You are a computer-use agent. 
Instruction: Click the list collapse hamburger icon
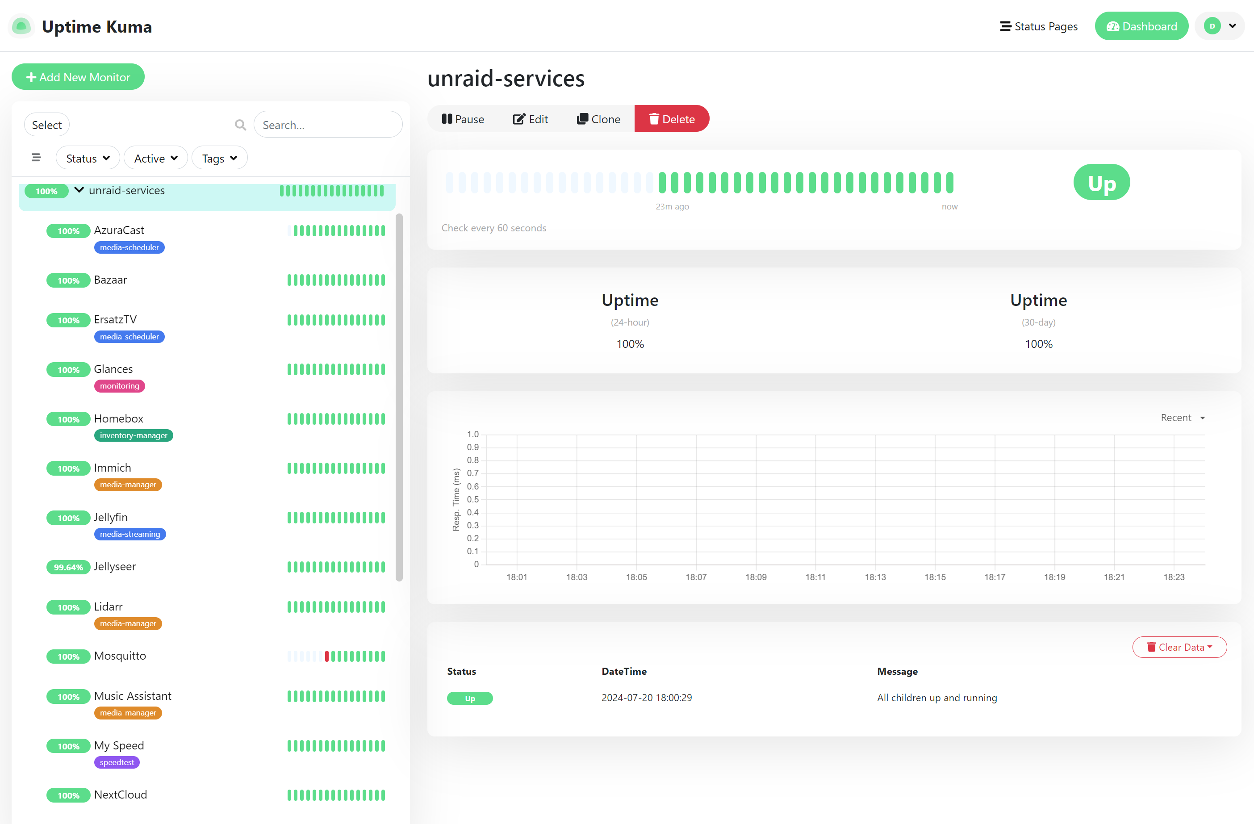tap(36, 158)
